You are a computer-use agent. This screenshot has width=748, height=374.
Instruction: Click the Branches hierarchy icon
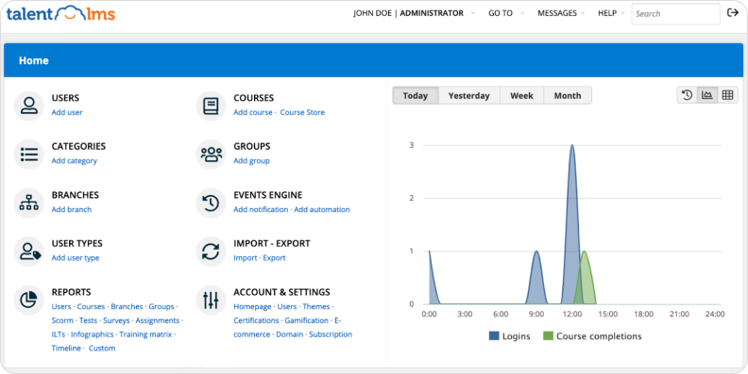pyautogui.click(x=29, y=203)
